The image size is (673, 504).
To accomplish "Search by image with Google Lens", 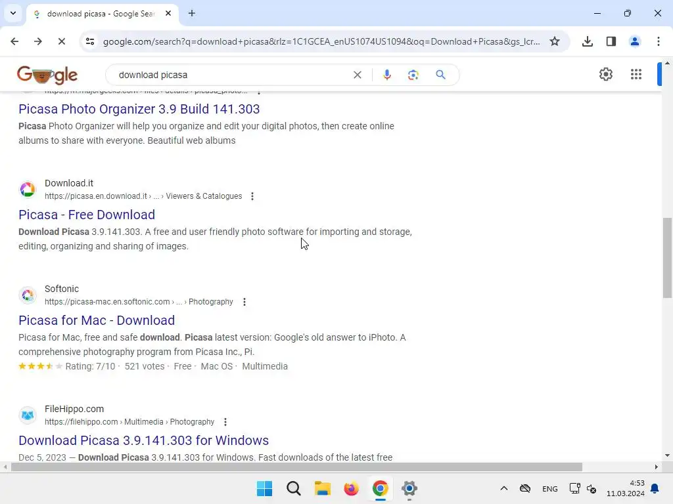I will coord(413,75).
